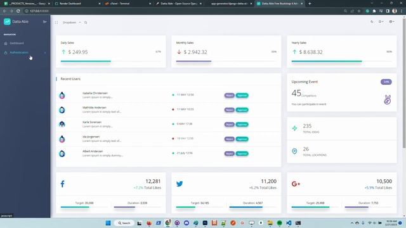Open the terminal icon in the taskbar
Viewport: 406px width, 228px height.
298,223
